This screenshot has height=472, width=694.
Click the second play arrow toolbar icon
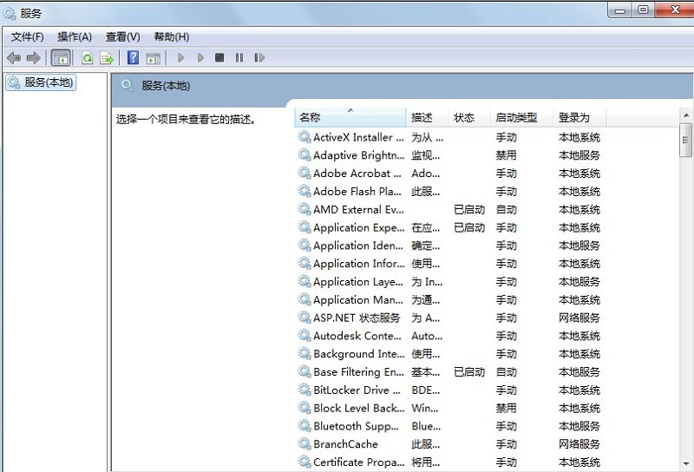click(200, 57)
